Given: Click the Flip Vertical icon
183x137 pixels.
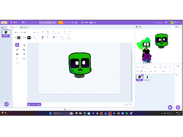Looking at the screenshot, I should pos(68,37).
